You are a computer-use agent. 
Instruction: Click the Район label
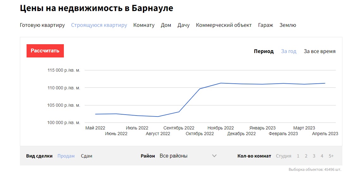pyautogui.click(x=148, y=156)
